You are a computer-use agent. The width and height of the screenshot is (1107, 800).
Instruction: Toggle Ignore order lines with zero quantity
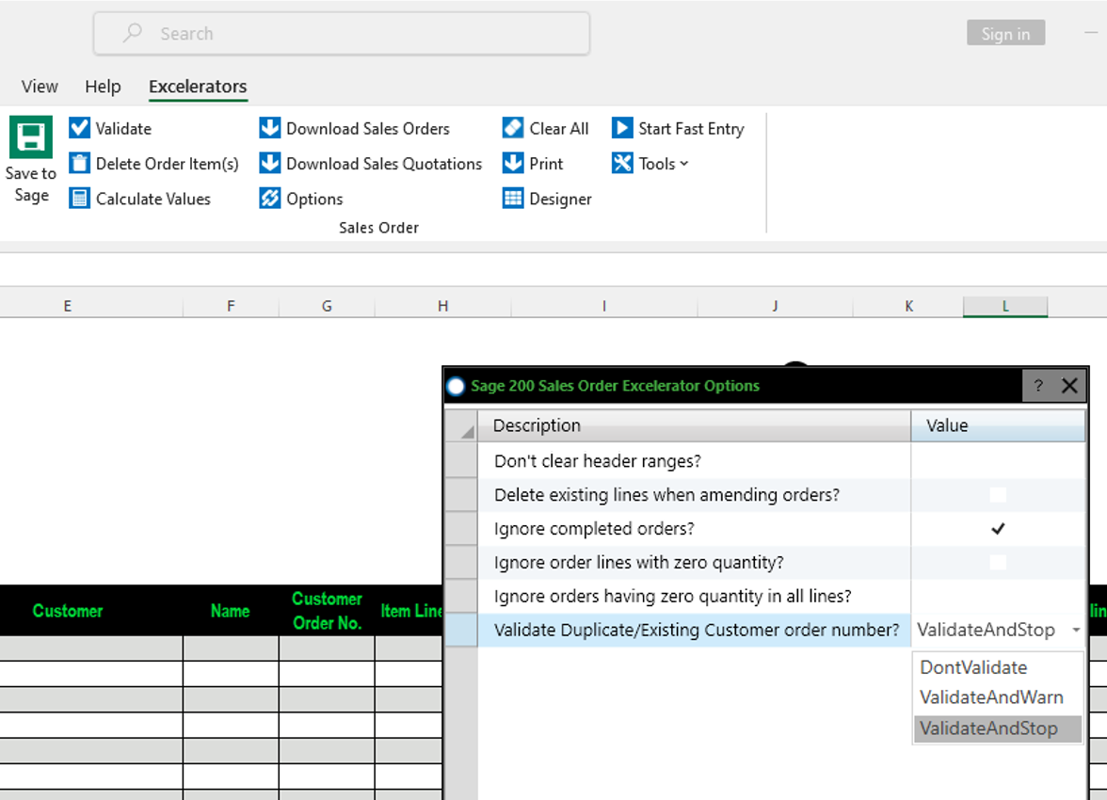click(998, 563)
